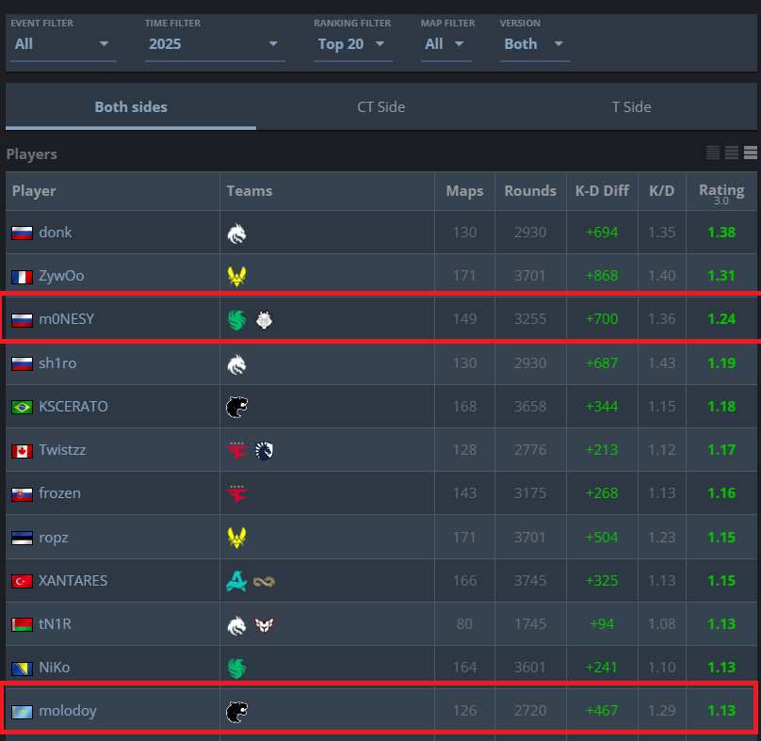Click the Falcons logo in NiKo's row
This screenshot has width=761, height=741.
[236, 669]
